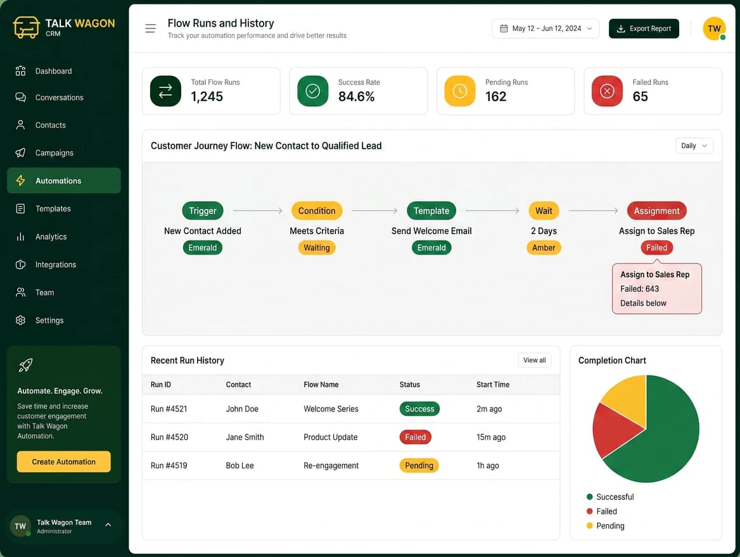Viewport: 740px width, 557px height.
Task: Click the Emerald badge under New Contact Added
Action: coord(203,247)
